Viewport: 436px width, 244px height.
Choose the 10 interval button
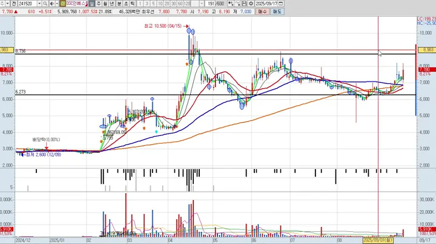pyautogui.click(x=160, y=4)
